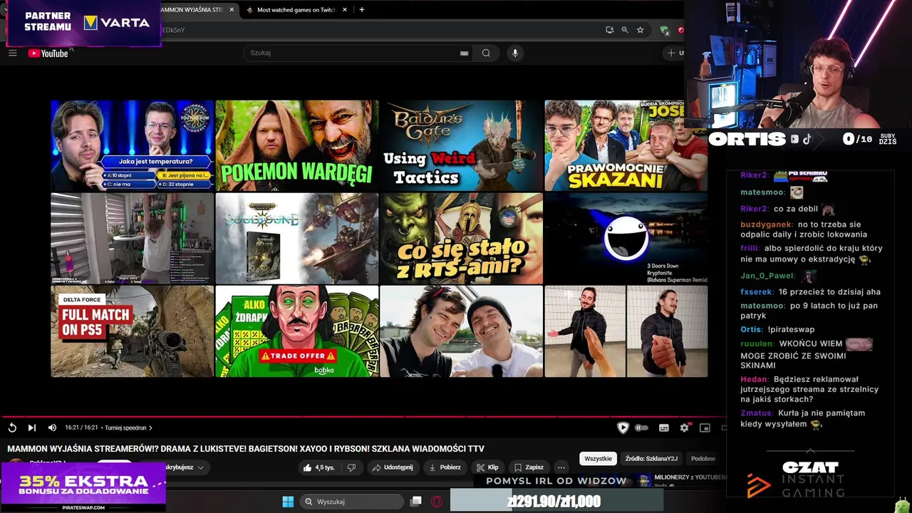
Task: Click the replay video button
Action: click(x=12, y=427)
